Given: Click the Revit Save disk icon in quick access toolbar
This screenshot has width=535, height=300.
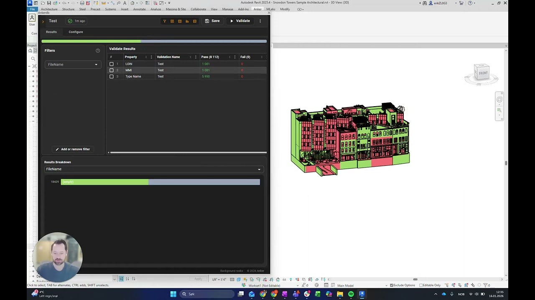Looking at the screenshot, I should (x=49, y=3).
